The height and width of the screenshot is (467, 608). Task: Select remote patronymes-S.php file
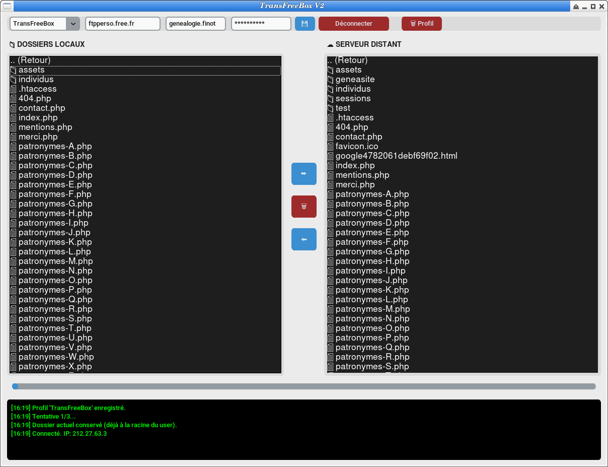pyautogui.click(x=463, y=367)
